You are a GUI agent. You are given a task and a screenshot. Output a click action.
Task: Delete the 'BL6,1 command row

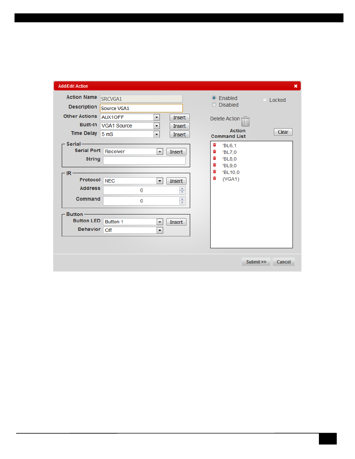pos(214,145)
